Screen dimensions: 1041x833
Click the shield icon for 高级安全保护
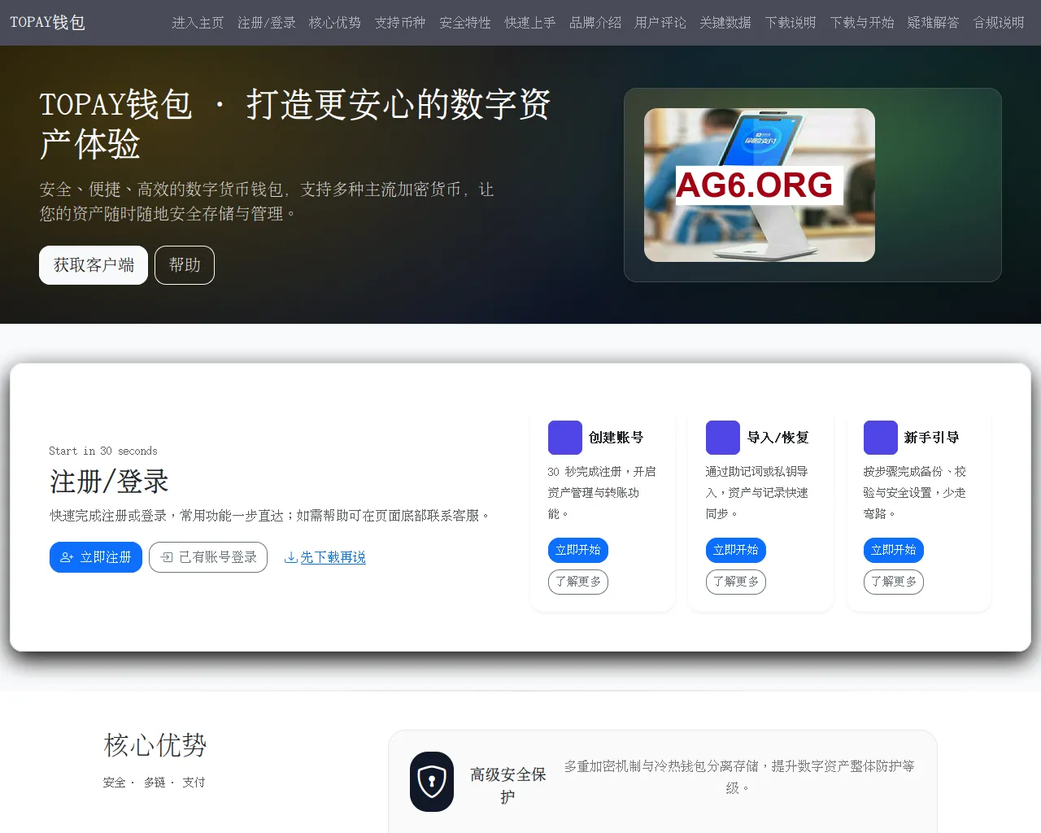click(432, 782)
